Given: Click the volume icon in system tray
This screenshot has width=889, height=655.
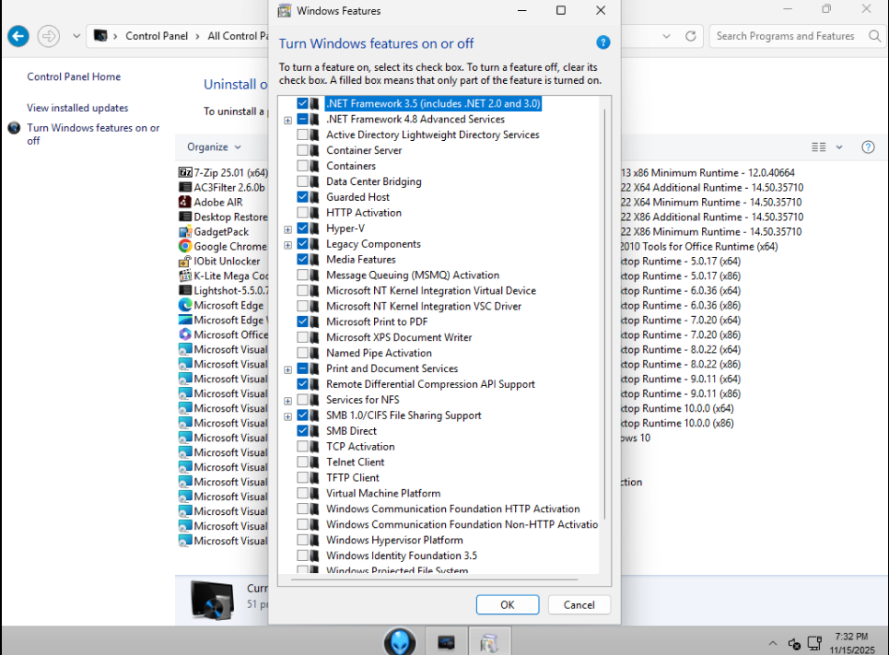Looking at the screenshot, I should (794, 643).
